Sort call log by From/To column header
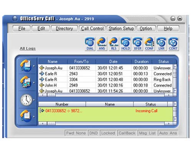 point(81,62)
